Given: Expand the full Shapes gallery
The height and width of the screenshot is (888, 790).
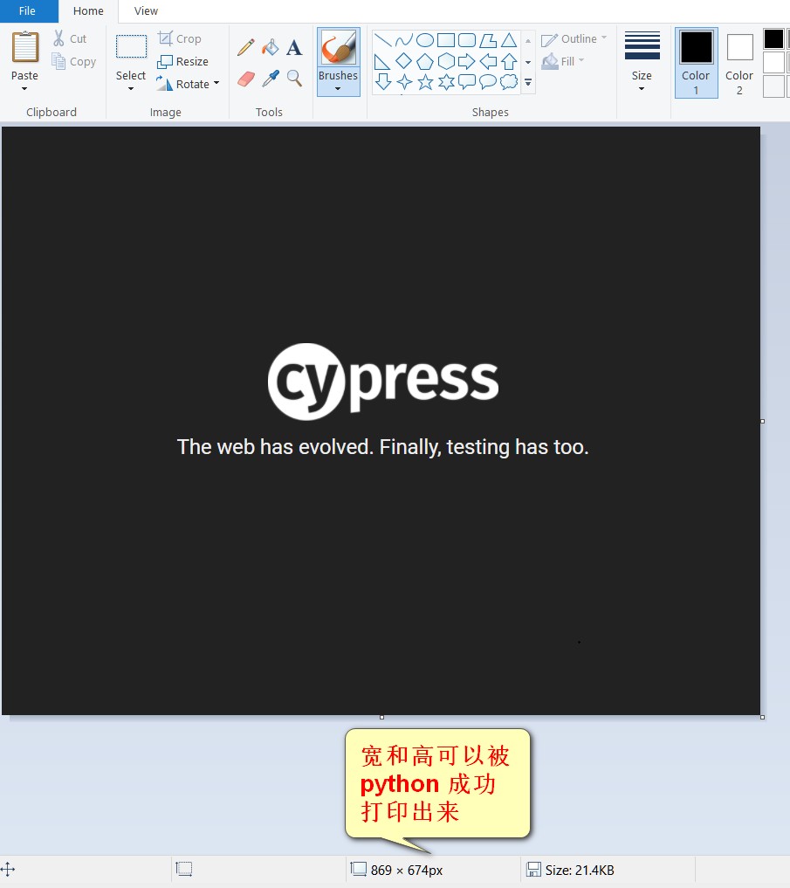Looking at the screenshot, I should coord(528,83).
